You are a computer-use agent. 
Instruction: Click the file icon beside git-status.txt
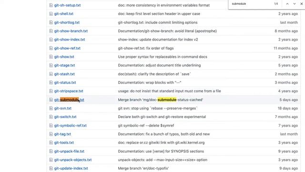tap(51, 83)
